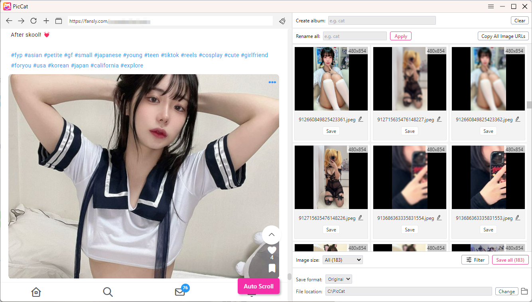Click the File location path field
Image resolution: width=532 pixels, height=302 pixels.
tap(408, 291)
